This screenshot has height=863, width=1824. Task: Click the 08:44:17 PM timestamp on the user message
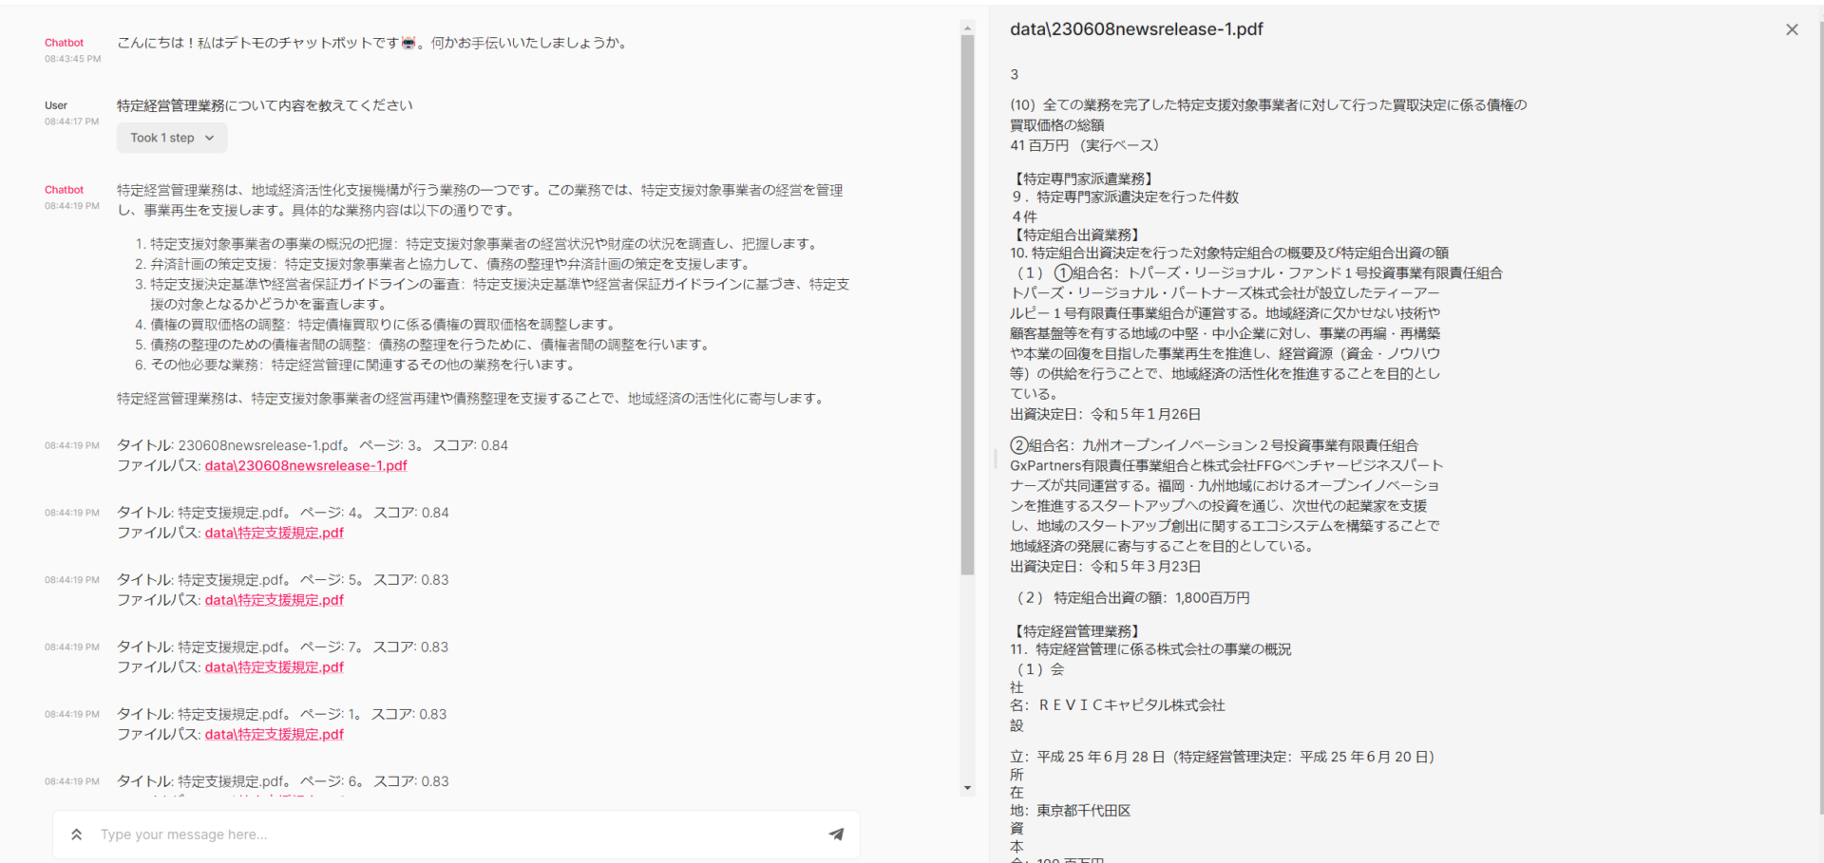coord(71,121)
